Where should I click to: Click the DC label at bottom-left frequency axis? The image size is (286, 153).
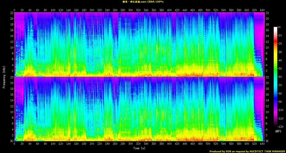point(11,141)
